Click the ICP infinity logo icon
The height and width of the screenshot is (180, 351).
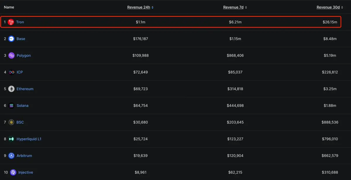[11, 72]
